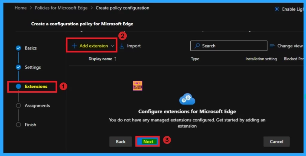The width and height of the screenshot is (306, 156).
Task: Click the Extensions current-step circle
Action: click(x=18, y=86)
